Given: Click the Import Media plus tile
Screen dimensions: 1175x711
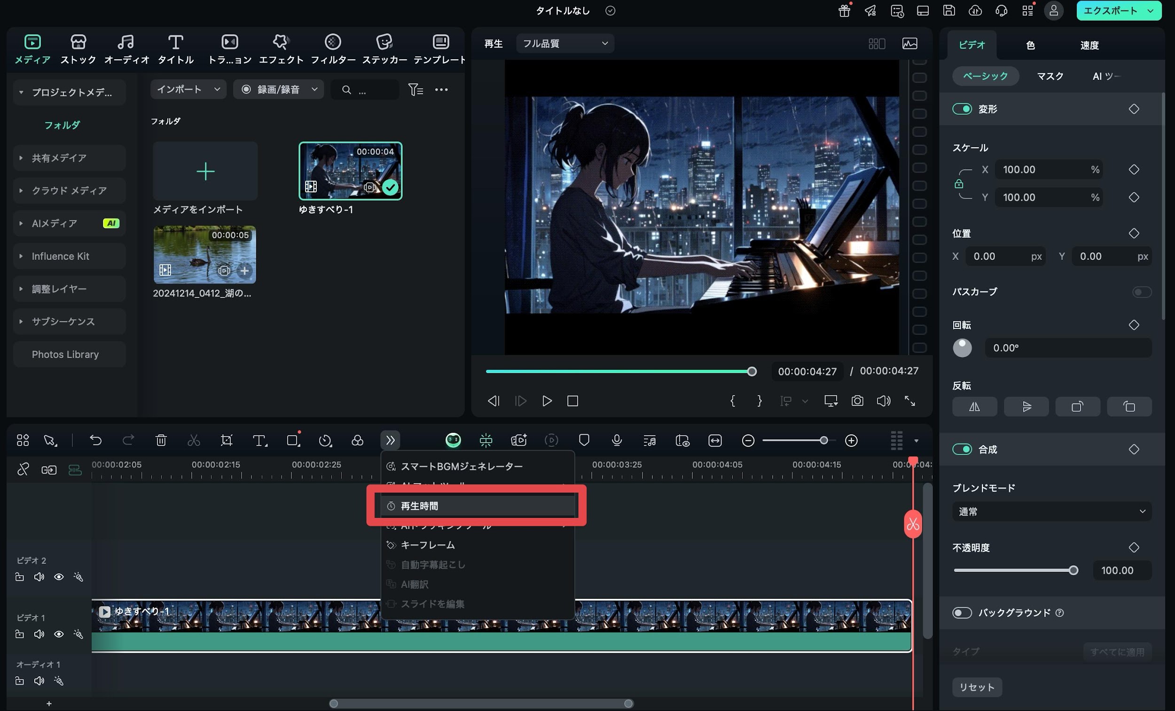Looking at the screenshot, I should [x=205, y=171].
